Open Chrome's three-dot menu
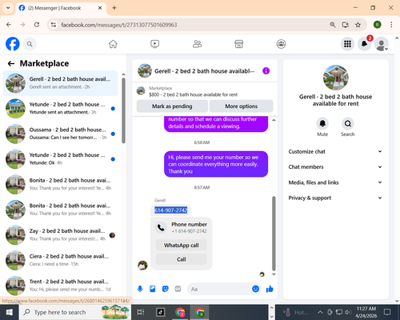 (x=391, y=25)
